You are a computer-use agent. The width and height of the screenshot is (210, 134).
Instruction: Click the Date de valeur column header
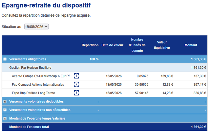point(112,45)
